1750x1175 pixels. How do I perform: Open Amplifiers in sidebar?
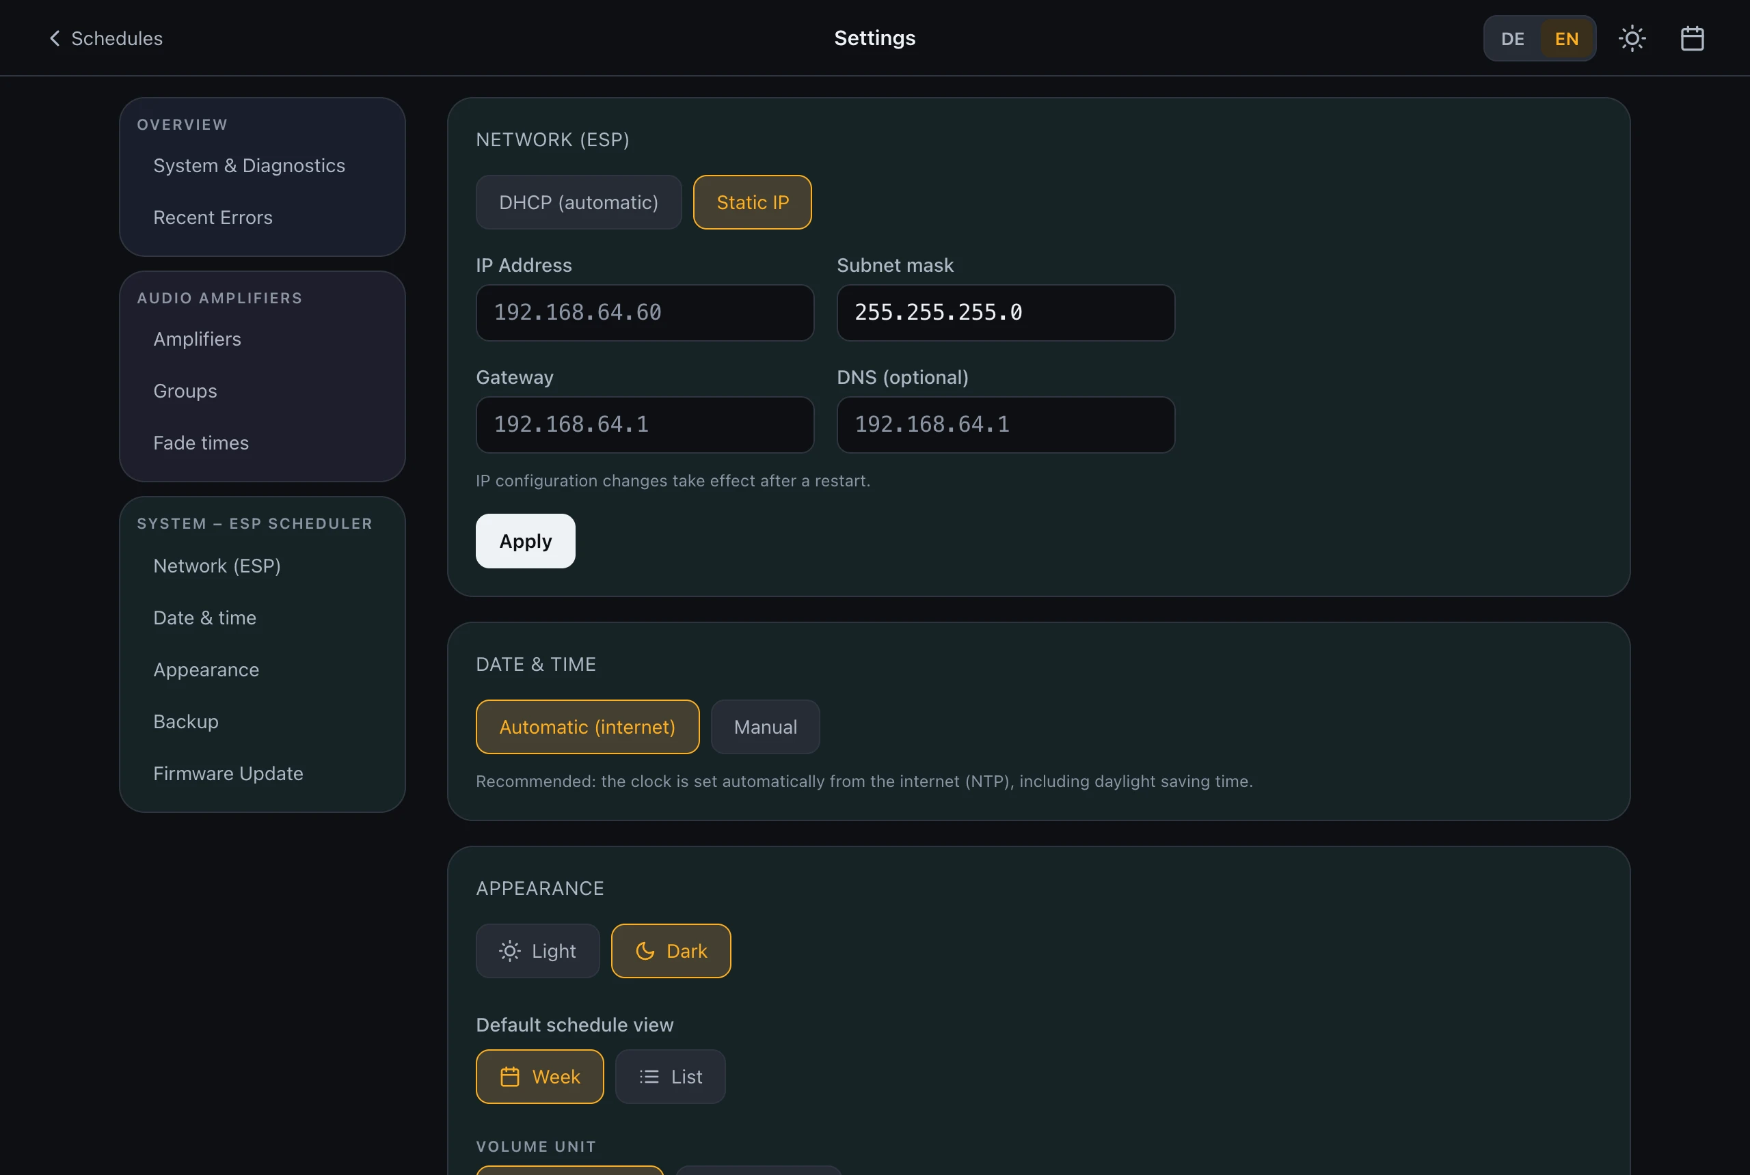pyautogui.click(x=197, y=339)
